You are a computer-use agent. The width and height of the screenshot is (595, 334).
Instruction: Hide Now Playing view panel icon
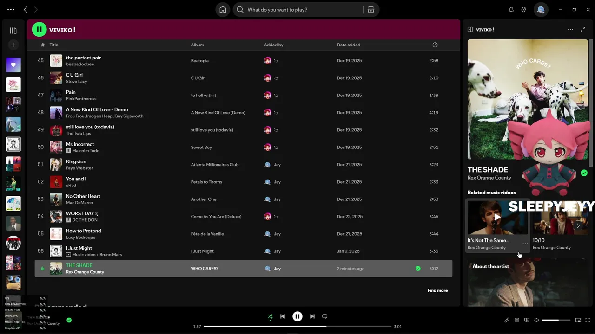click(x=470, y=30)
